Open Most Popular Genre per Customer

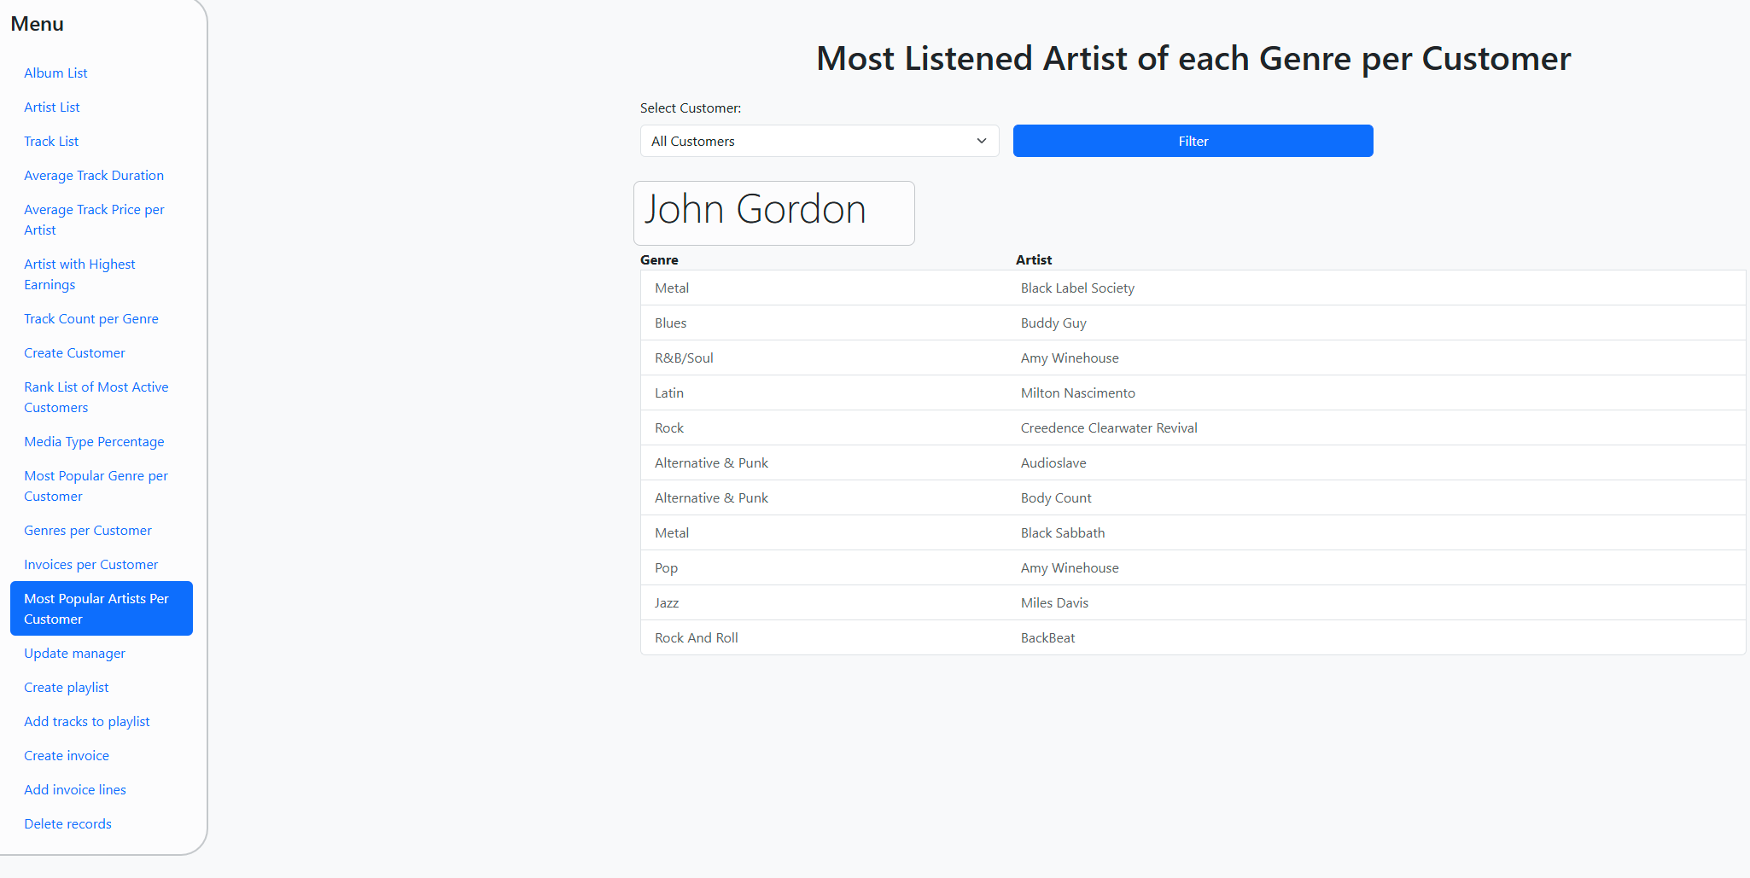coord(96,486)
